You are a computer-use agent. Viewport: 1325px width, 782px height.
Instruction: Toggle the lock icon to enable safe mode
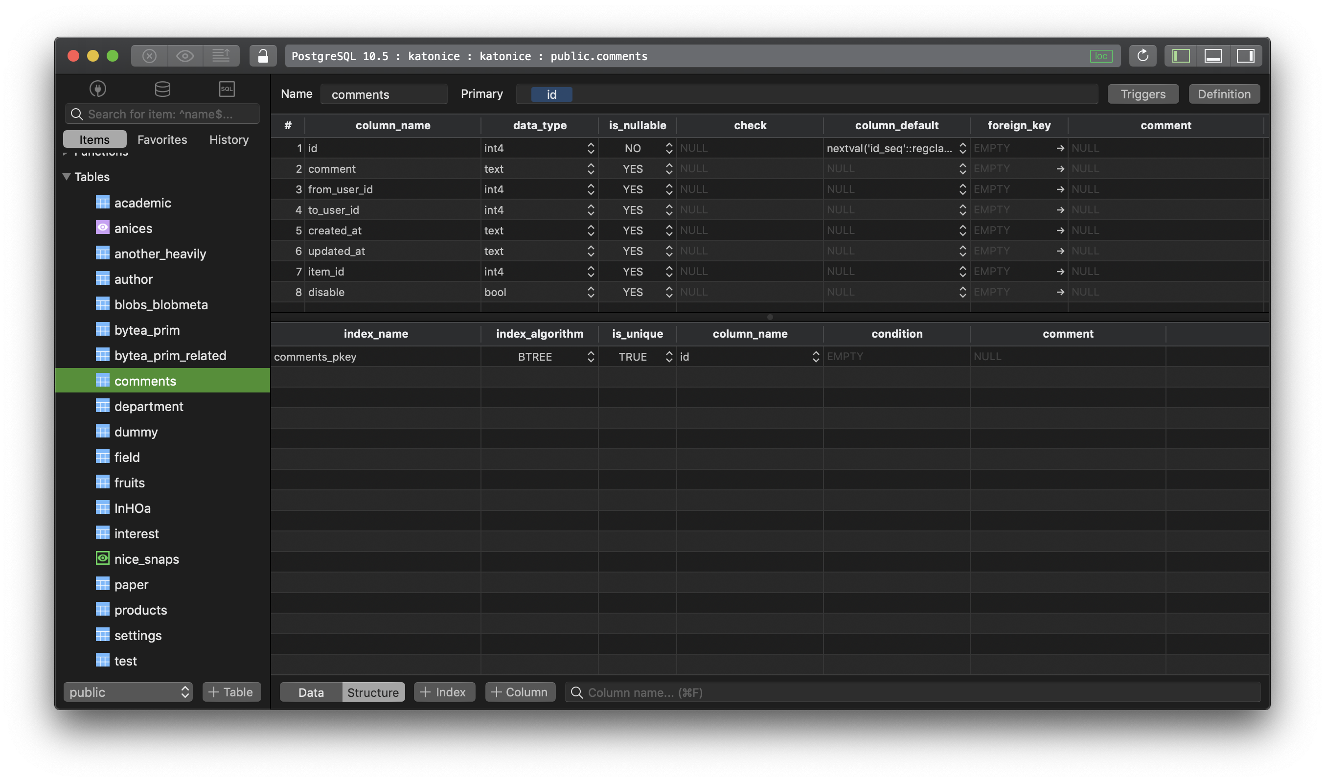[263, 55]
